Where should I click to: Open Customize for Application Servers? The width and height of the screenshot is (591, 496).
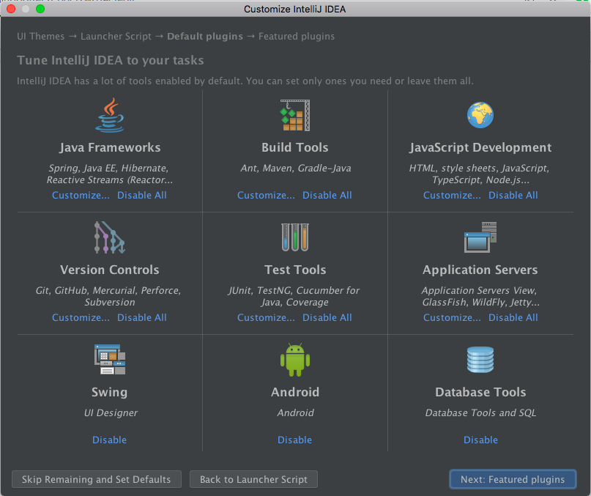click(452, 317)
